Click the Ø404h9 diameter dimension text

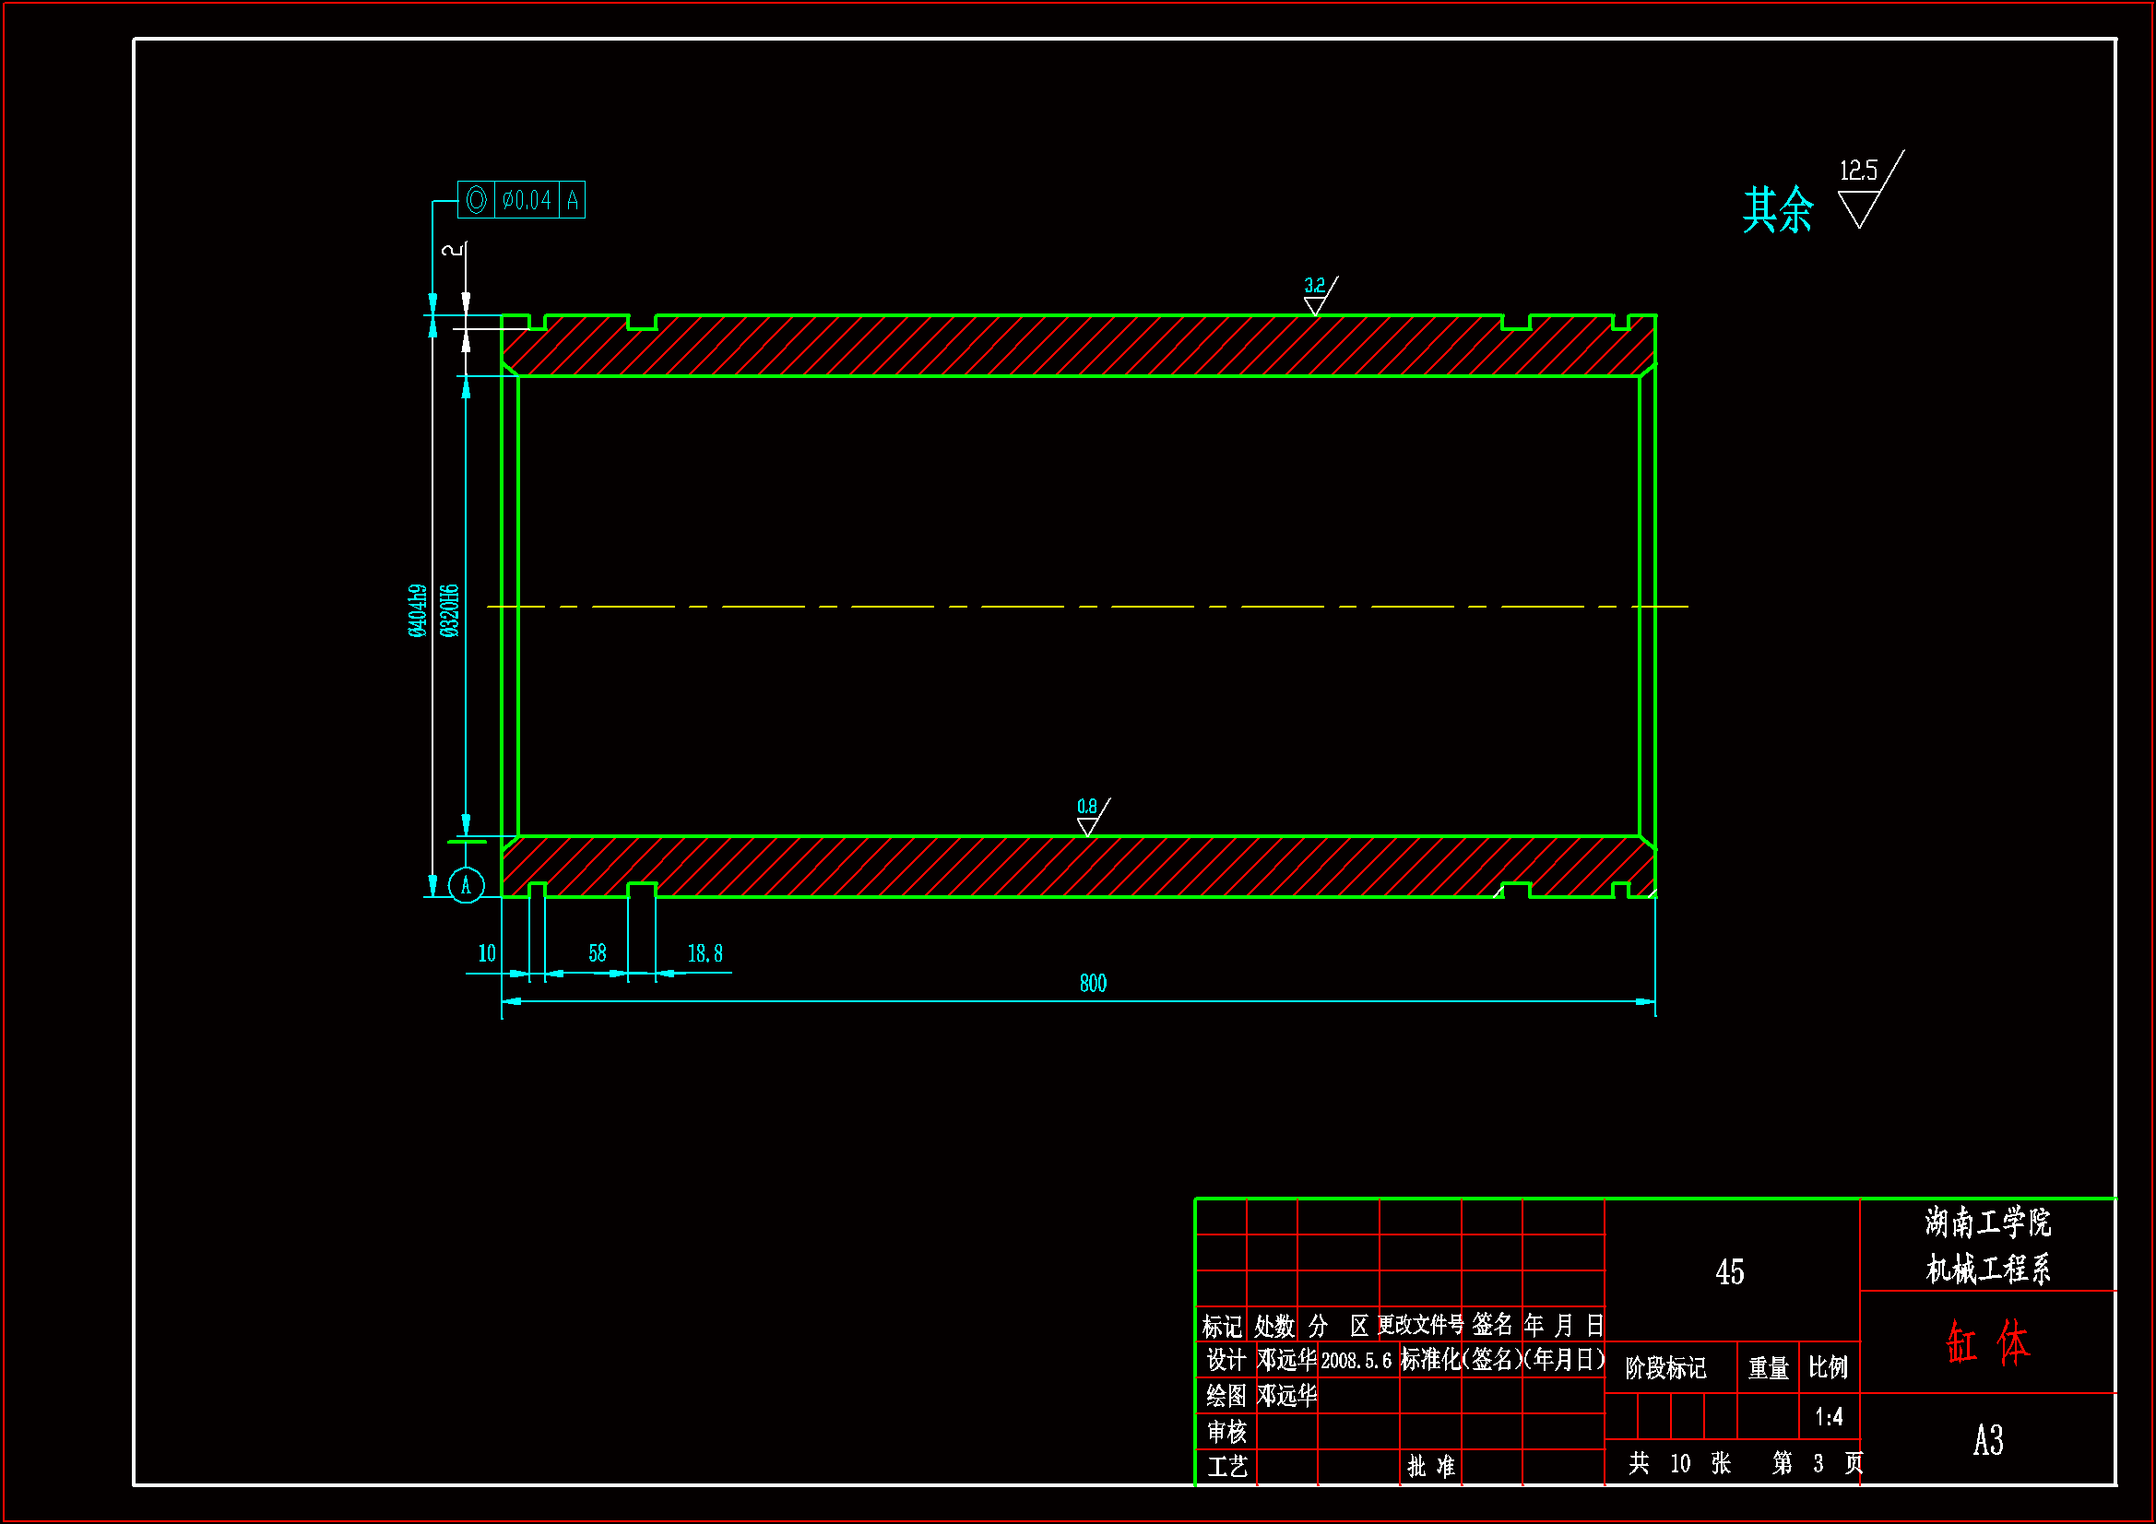click(x=418, y=610)
